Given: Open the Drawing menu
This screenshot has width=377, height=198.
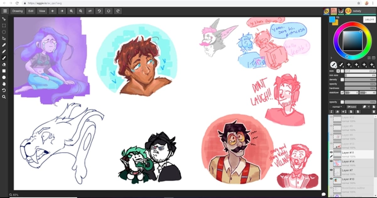Looking at the screenshot, I should [x=18, y=11].
